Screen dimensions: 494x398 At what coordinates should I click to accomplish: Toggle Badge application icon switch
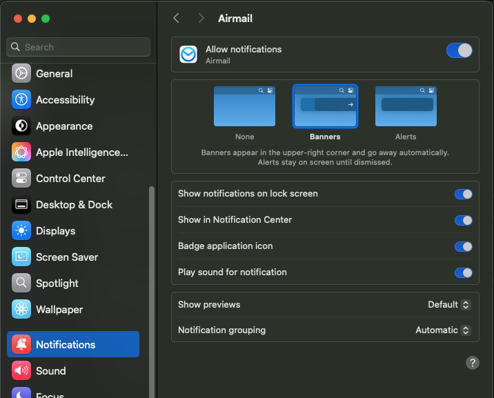pyautogui.click(x=463, y=246)
